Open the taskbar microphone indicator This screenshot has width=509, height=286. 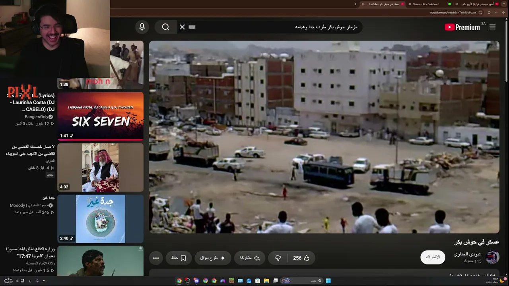[x=37, y=281]
